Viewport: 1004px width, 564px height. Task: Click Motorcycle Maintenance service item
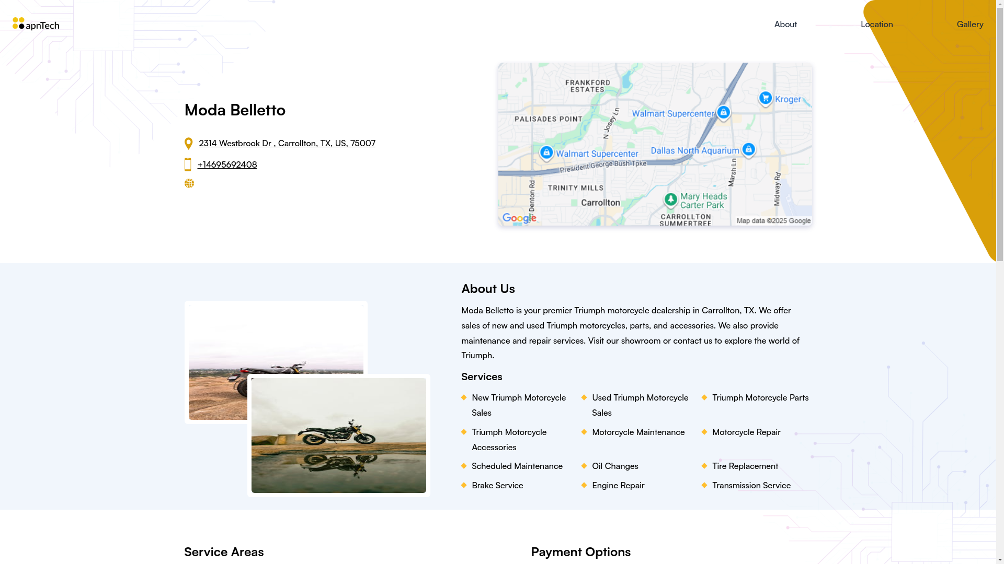point(638,432)
